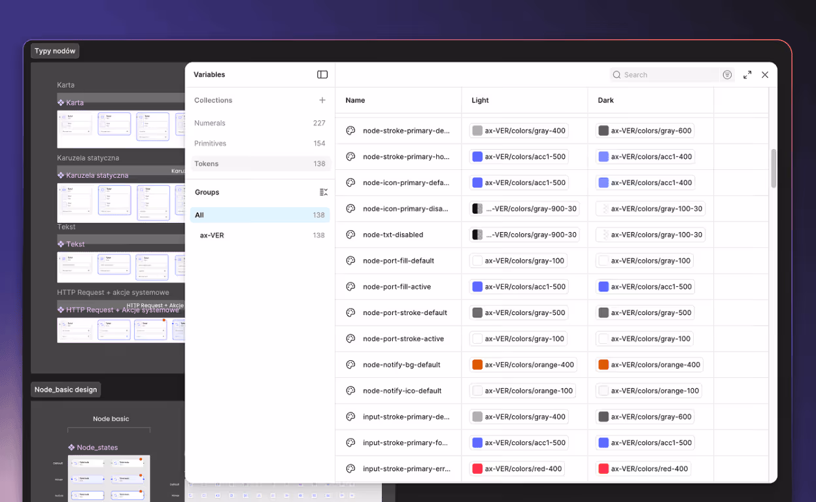The image size is (816, 502).
Task: Click gray-100 Dark value for node-port-fill-default
Action: [644, 261]
